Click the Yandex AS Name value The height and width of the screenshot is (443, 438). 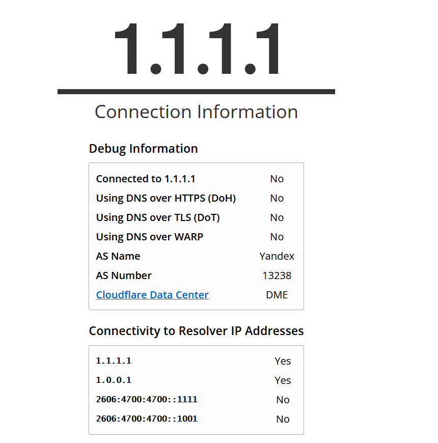pos(277,256)
